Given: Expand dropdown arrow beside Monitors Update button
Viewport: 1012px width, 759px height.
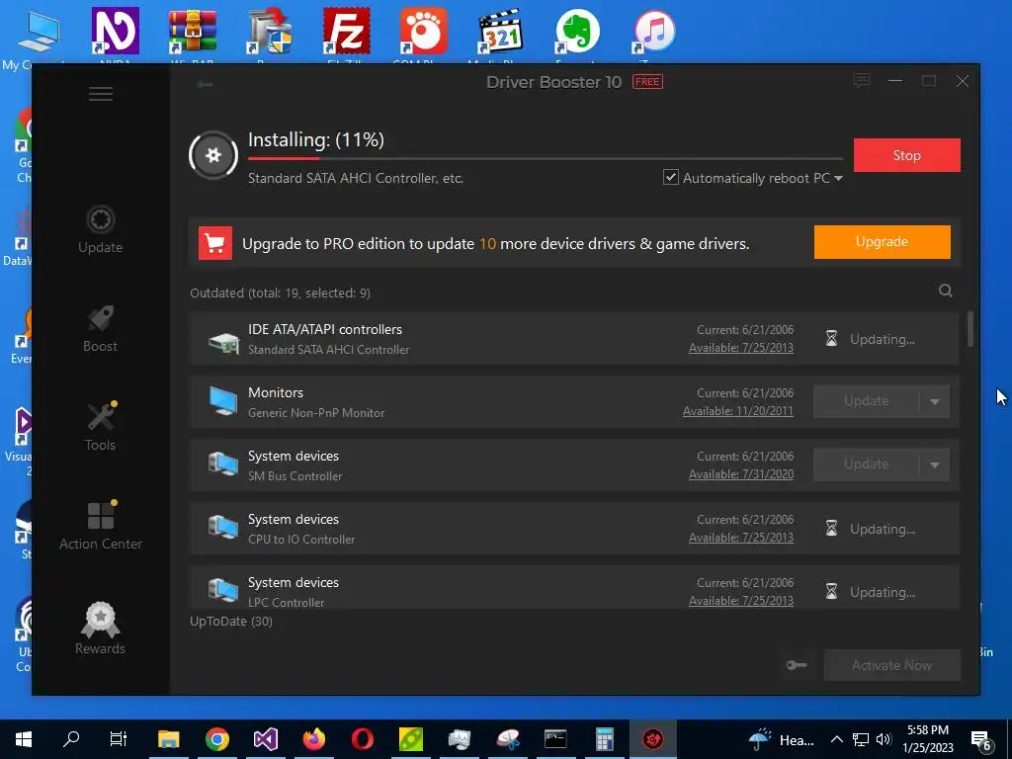Looking at the screenshot, I should [935, 401].
